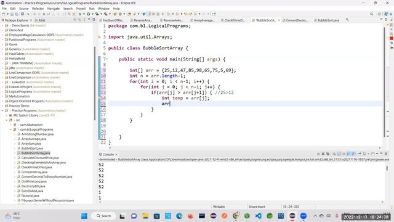Image resolution: width=394 pixels, height=222 pixels.
Task: Collapse all in Package Explorer toolbar
Action: [x=75, y=20]
